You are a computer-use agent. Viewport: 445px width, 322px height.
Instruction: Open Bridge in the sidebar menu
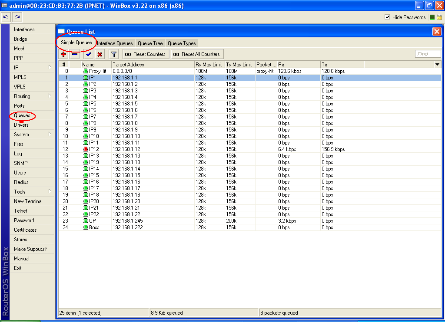(x=20, y=39)
